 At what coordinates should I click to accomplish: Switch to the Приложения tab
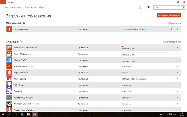point(30,8)
